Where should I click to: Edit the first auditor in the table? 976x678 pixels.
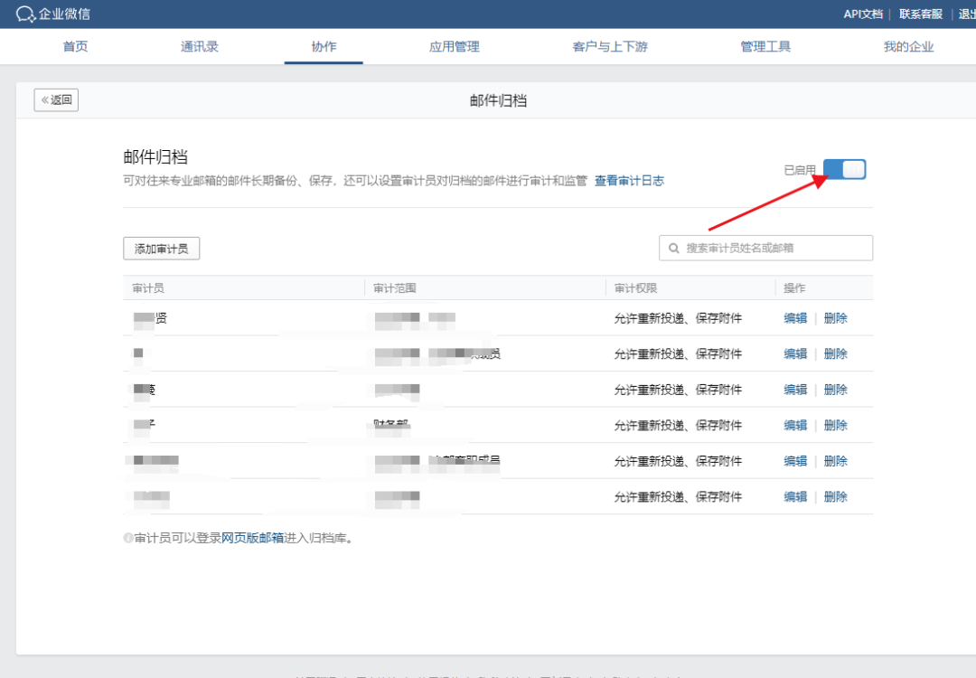(794, 317)
